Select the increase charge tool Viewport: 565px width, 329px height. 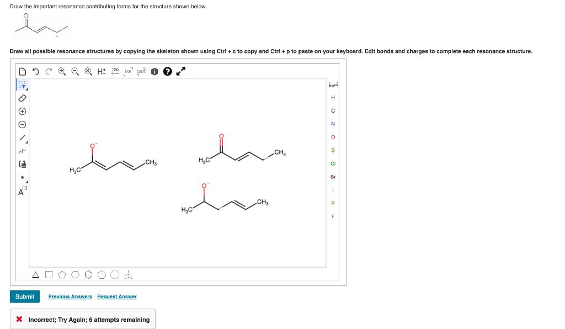click(22, 111)
